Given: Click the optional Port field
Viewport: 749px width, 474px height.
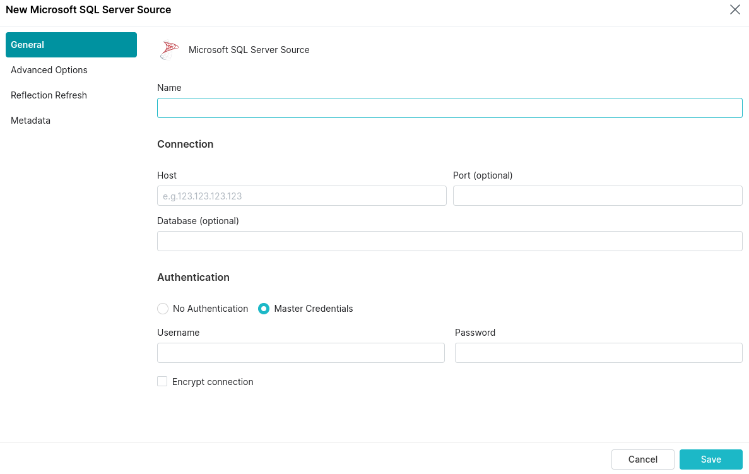Looking at the screenshot, I should tap(598, 196).
